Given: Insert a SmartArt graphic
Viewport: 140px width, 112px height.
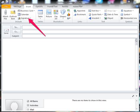Looking at the screenshot, I should coord(69,11).
